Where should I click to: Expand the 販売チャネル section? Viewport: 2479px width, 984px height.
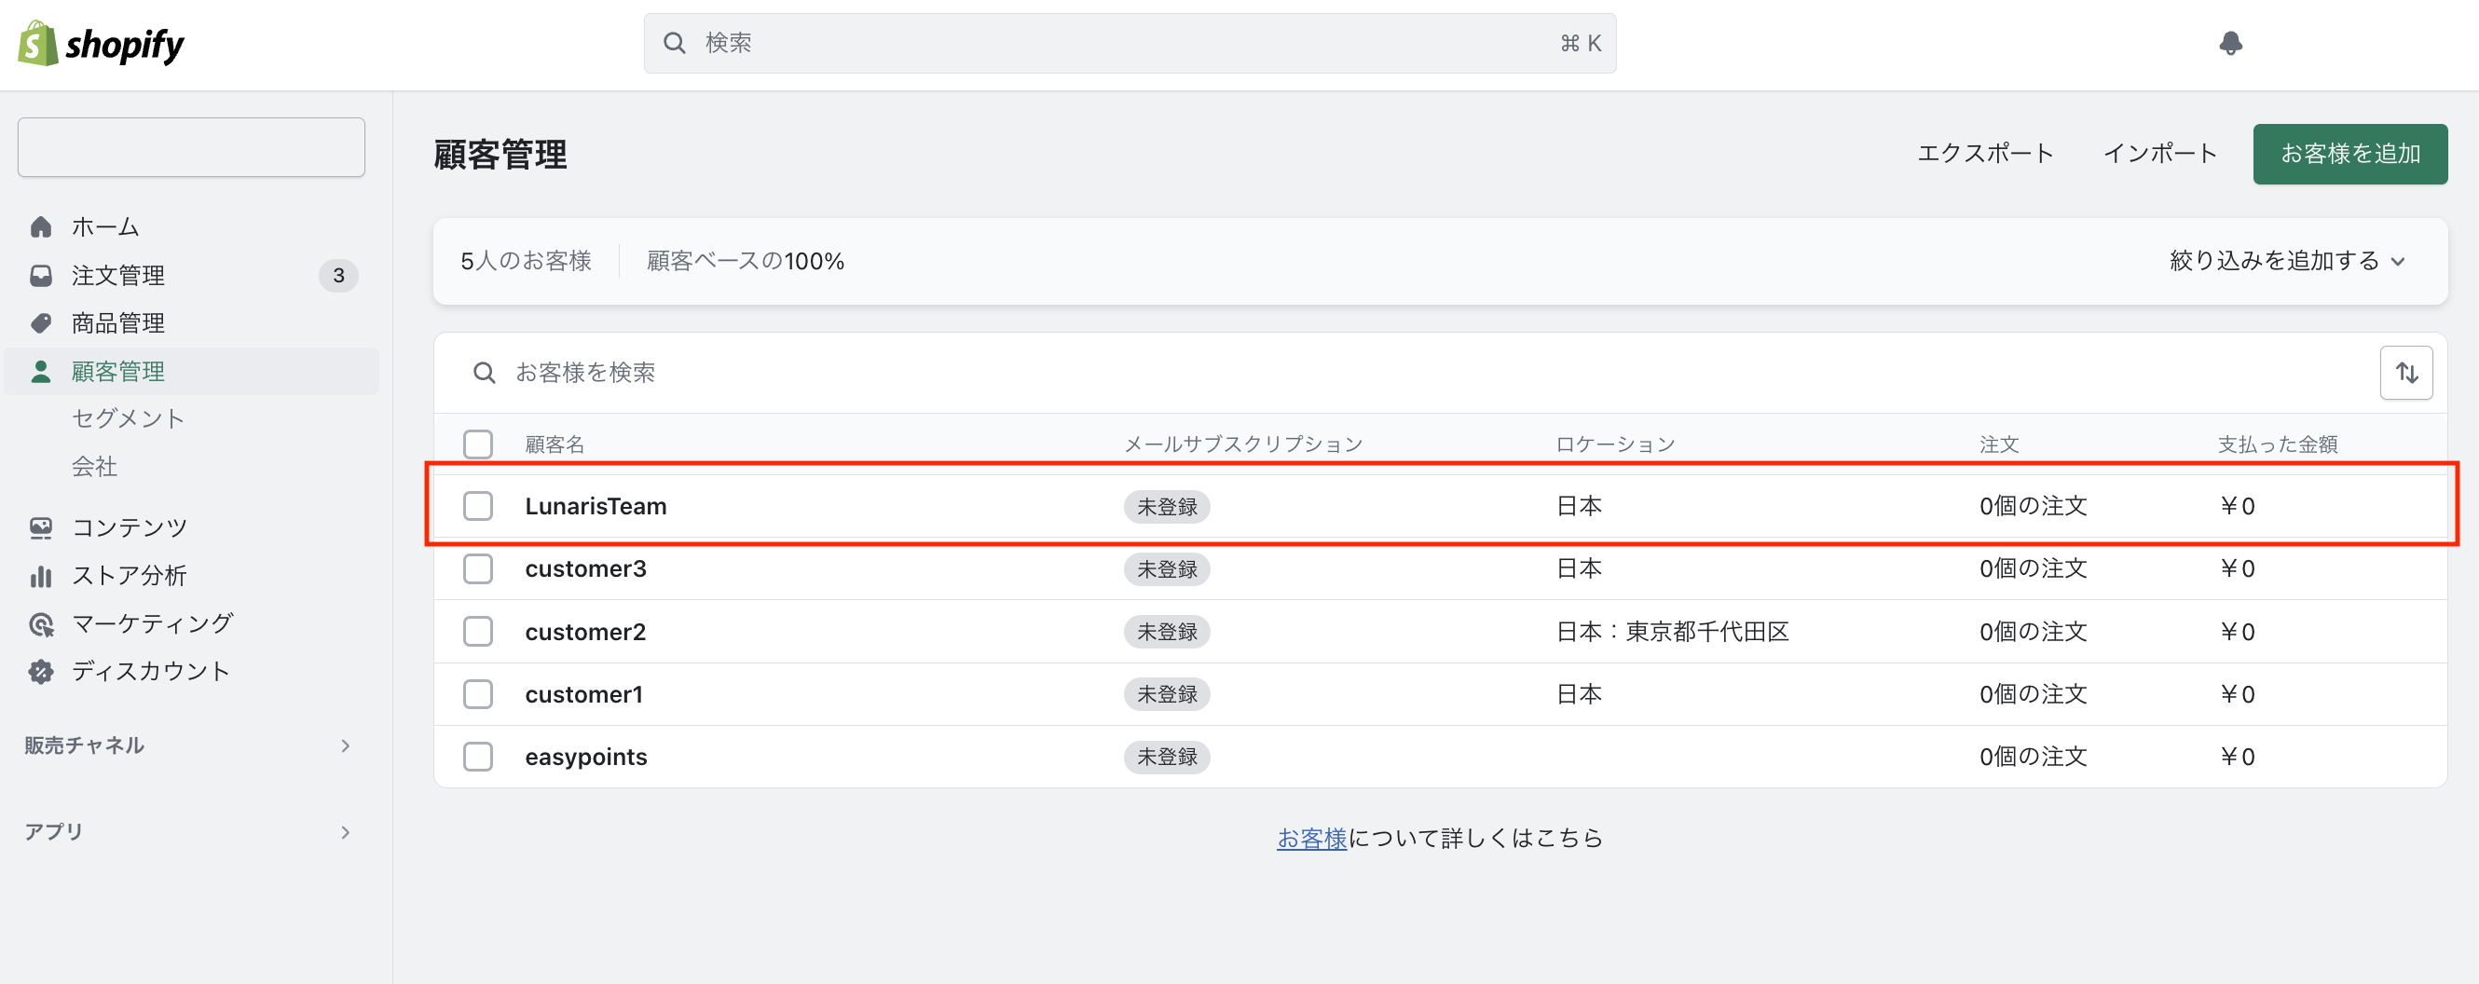(345, 745)
